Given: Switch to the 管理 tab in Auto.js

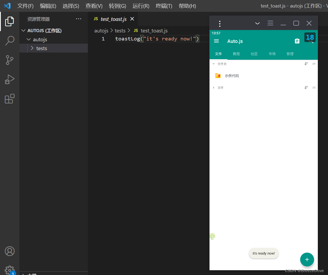Looking at the screenshot, I should point(290,54).
